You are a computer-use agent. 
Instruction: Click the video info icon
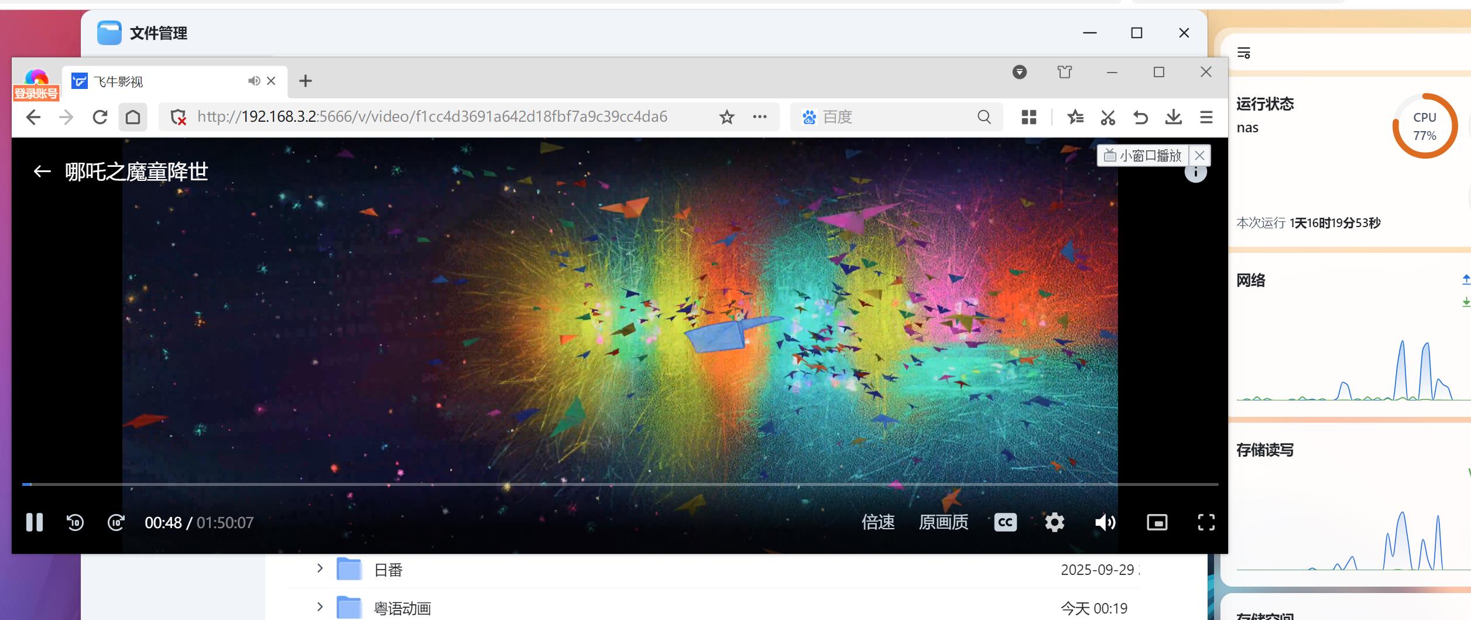tap(1196, 173)
